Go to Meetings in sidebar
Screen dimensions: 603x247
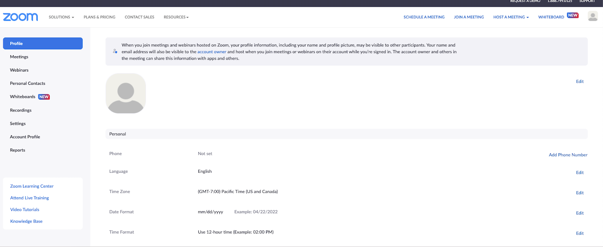19,57
